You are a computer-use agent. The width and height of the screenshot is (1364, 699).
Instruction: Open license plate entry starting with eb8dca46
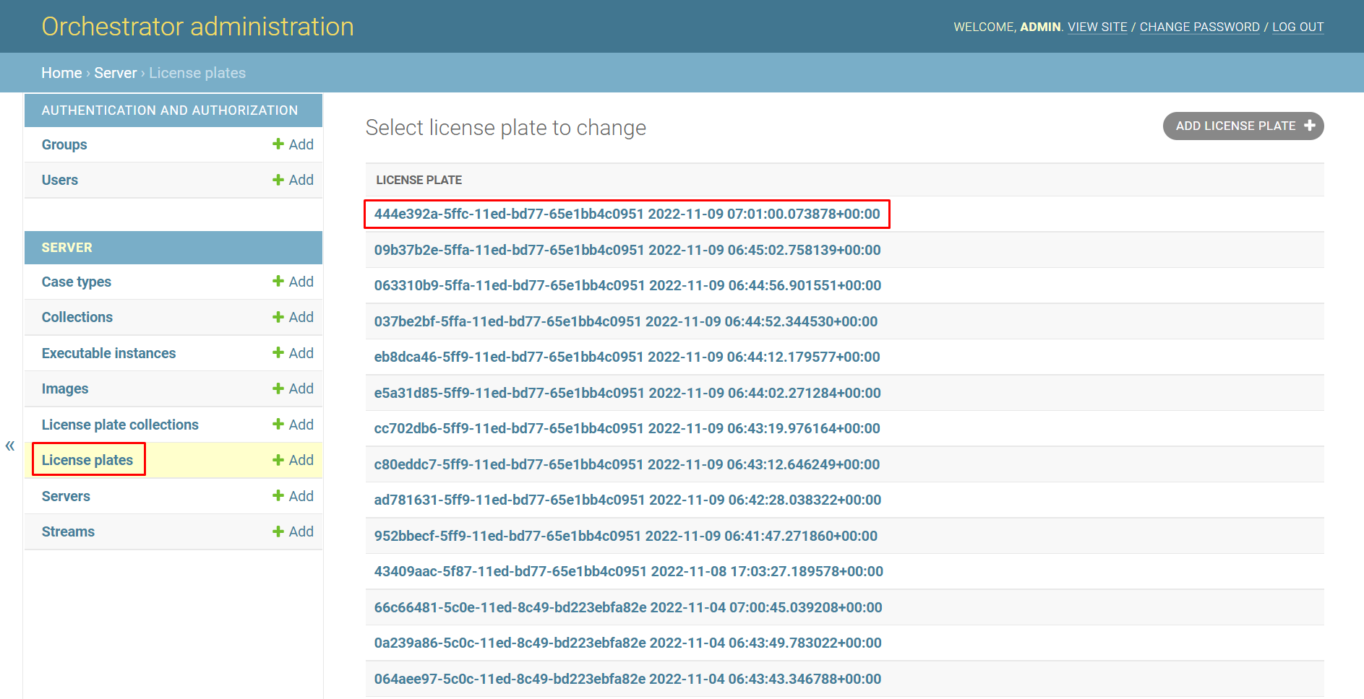click(627, 357)
